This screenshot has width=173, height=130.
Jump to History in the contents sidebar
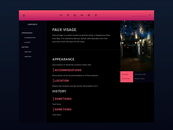(25, 47)
